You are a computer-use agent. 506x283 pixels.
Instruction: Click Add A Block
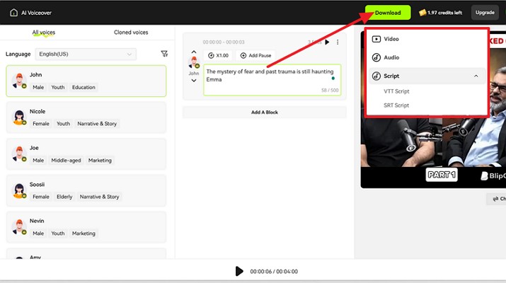tap(265, 112)
